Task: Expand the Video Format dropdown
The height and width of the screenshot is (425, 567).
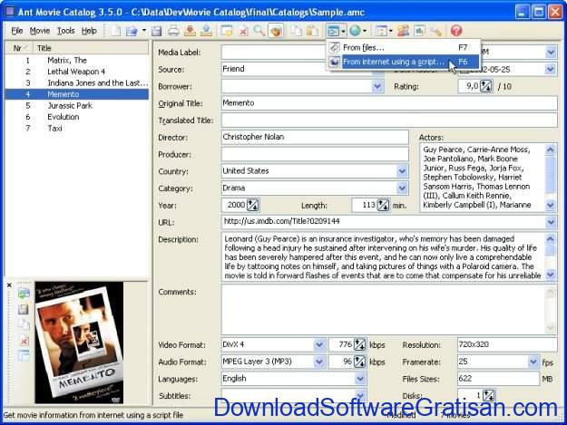Action: (319, 344)
